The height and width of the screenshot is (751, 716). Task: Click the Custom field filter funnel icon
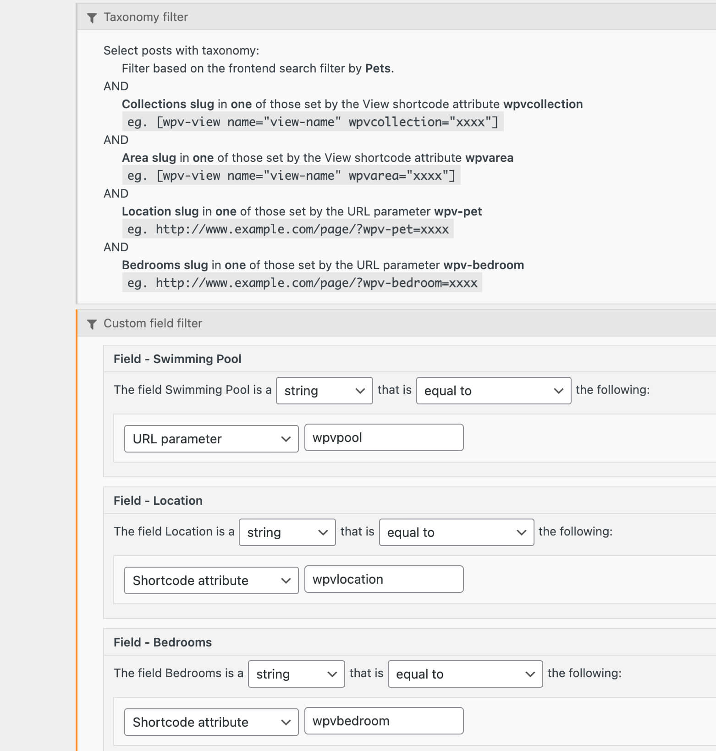(92, 324)
